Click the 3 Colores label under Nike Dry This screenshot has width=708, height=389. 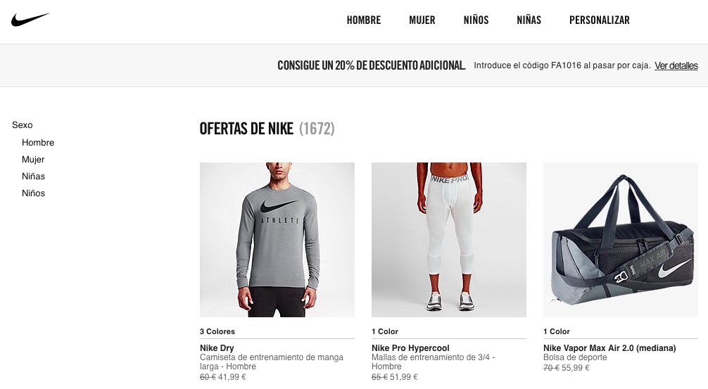pyautogui.click(x=217, y=331)
